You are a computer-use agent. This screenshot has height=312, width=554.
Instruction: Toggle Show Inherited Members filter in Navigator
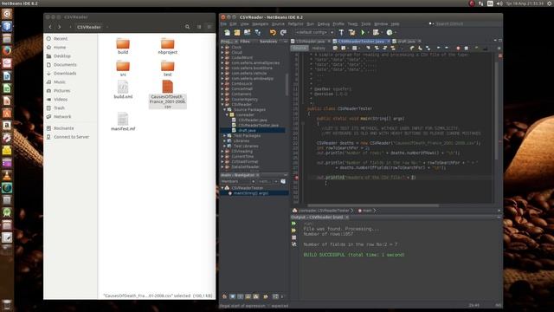coord(224,296)
